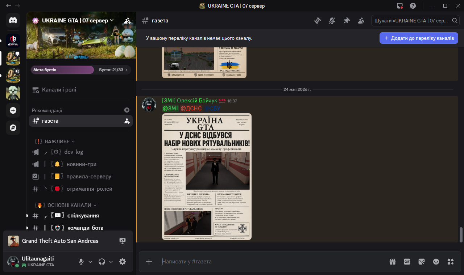Invite people icon next to server name
Image resolution: width=464 pixels, height=275 pixels.
127,21
